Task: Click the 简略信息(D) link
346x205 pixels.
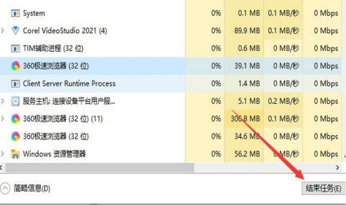Action: [x=32, y=189]
